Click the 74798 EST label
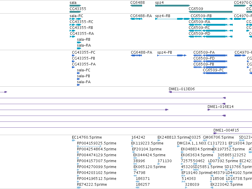The height and width of the screenshot is (189, 252). tap(139, 173)
